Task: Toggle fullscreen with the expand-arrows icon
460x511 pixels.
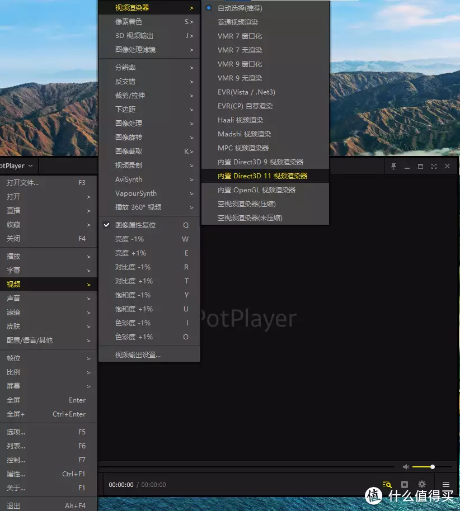Action: [434, 167]
